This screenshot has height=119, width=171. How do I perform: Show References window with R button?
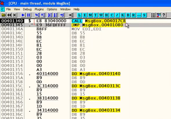(x=134, y=15)
